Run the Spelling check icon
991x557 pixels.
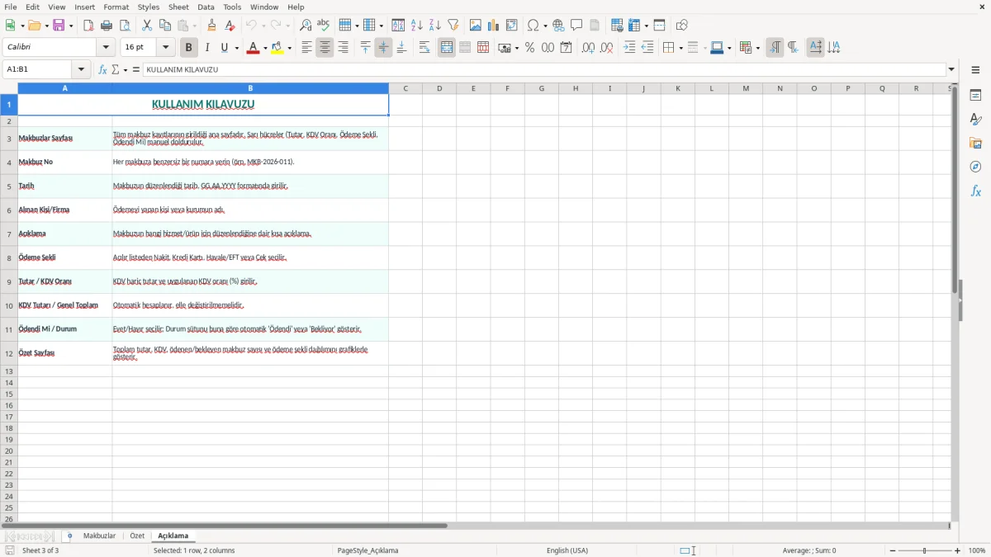pyautogui.click(x=324, y=26)
